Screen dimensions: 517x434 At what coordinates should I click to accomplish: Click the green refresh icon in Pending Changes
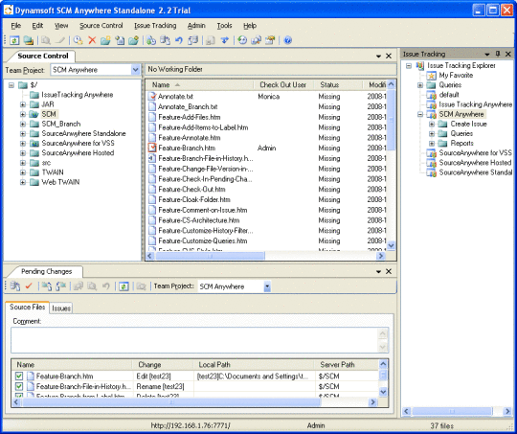(124, 286)
